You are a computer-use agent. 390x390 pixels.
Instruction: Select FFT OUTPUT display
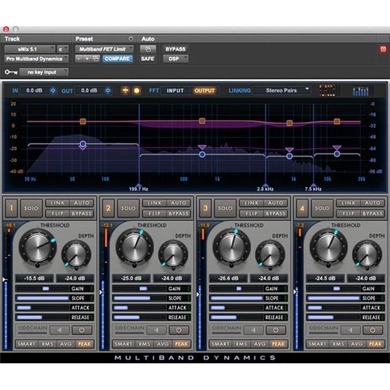click(205, 90)
